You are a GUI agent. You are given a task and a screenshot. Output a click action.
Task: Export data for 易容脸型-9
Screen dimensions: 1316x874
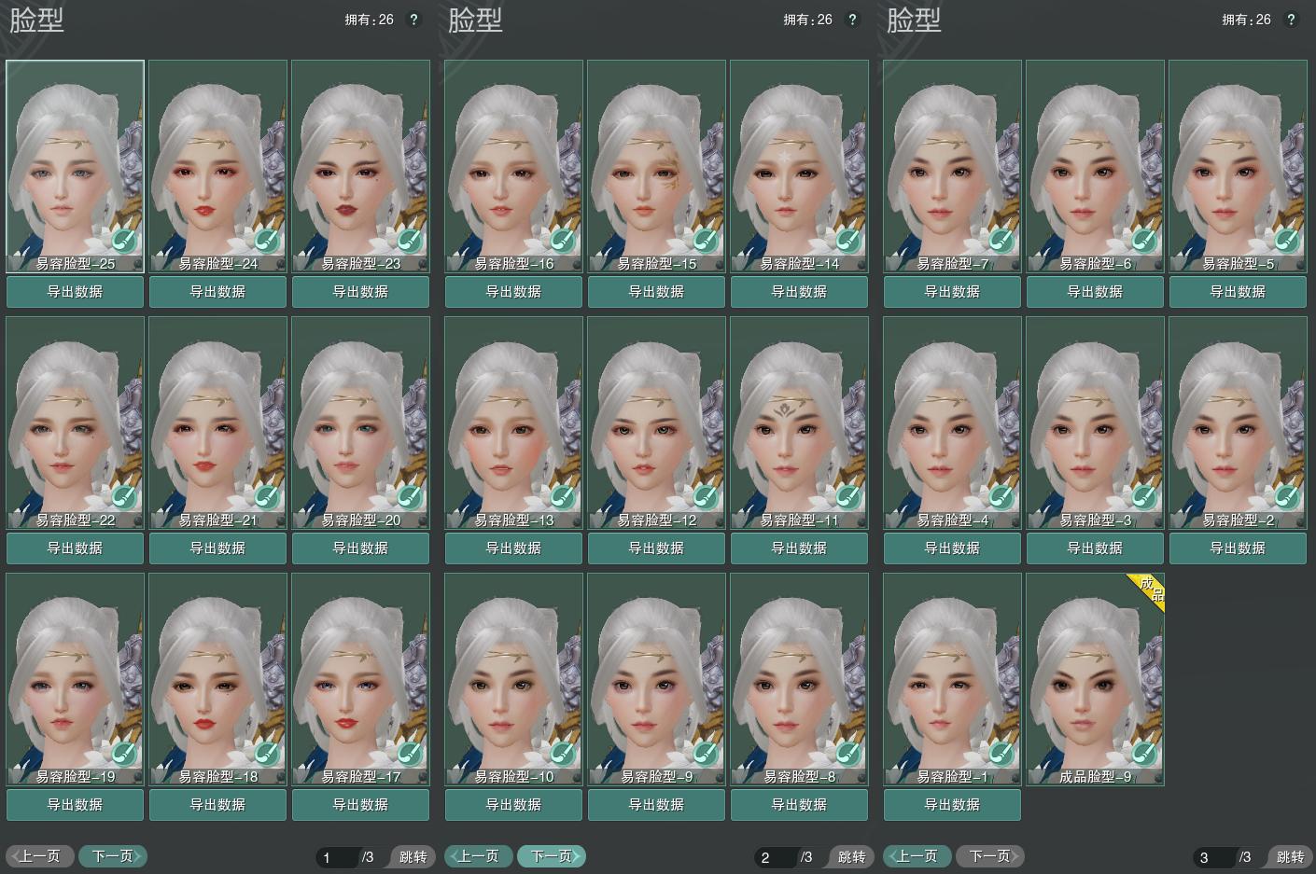coord(657,805)
